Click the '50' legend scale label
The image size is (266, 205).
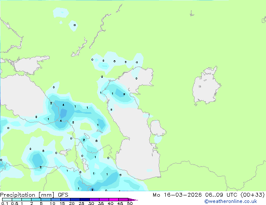[x=130, y=203]
